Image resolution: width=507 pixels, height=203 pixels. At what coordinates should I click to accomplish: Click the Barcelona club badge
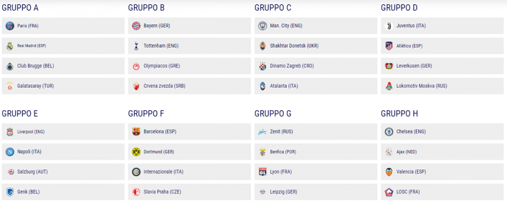136,132
